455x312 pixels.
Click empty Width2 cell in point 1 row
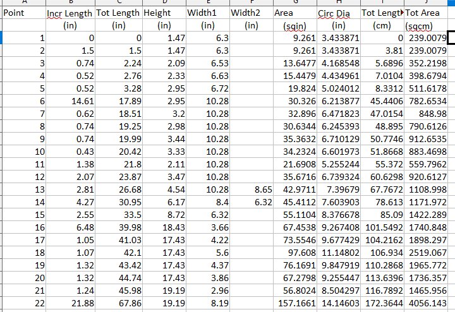click(x=252, y=38)
